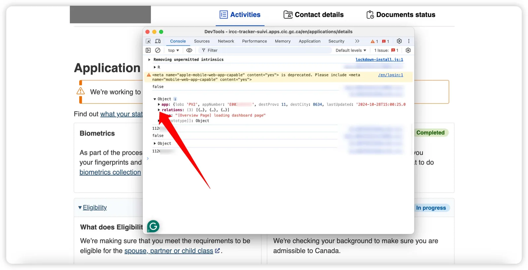Image resolution: width=528 pixels, height=270 pixels.
Task: Clear the console output
Action: point(158,51)
